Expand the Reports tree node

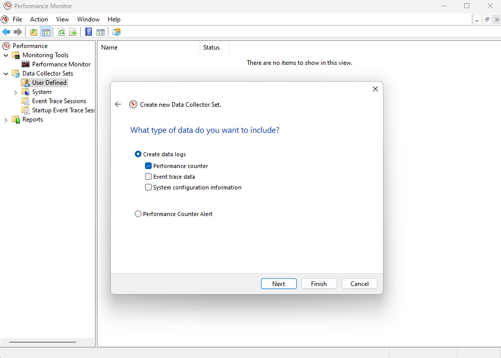6,120
